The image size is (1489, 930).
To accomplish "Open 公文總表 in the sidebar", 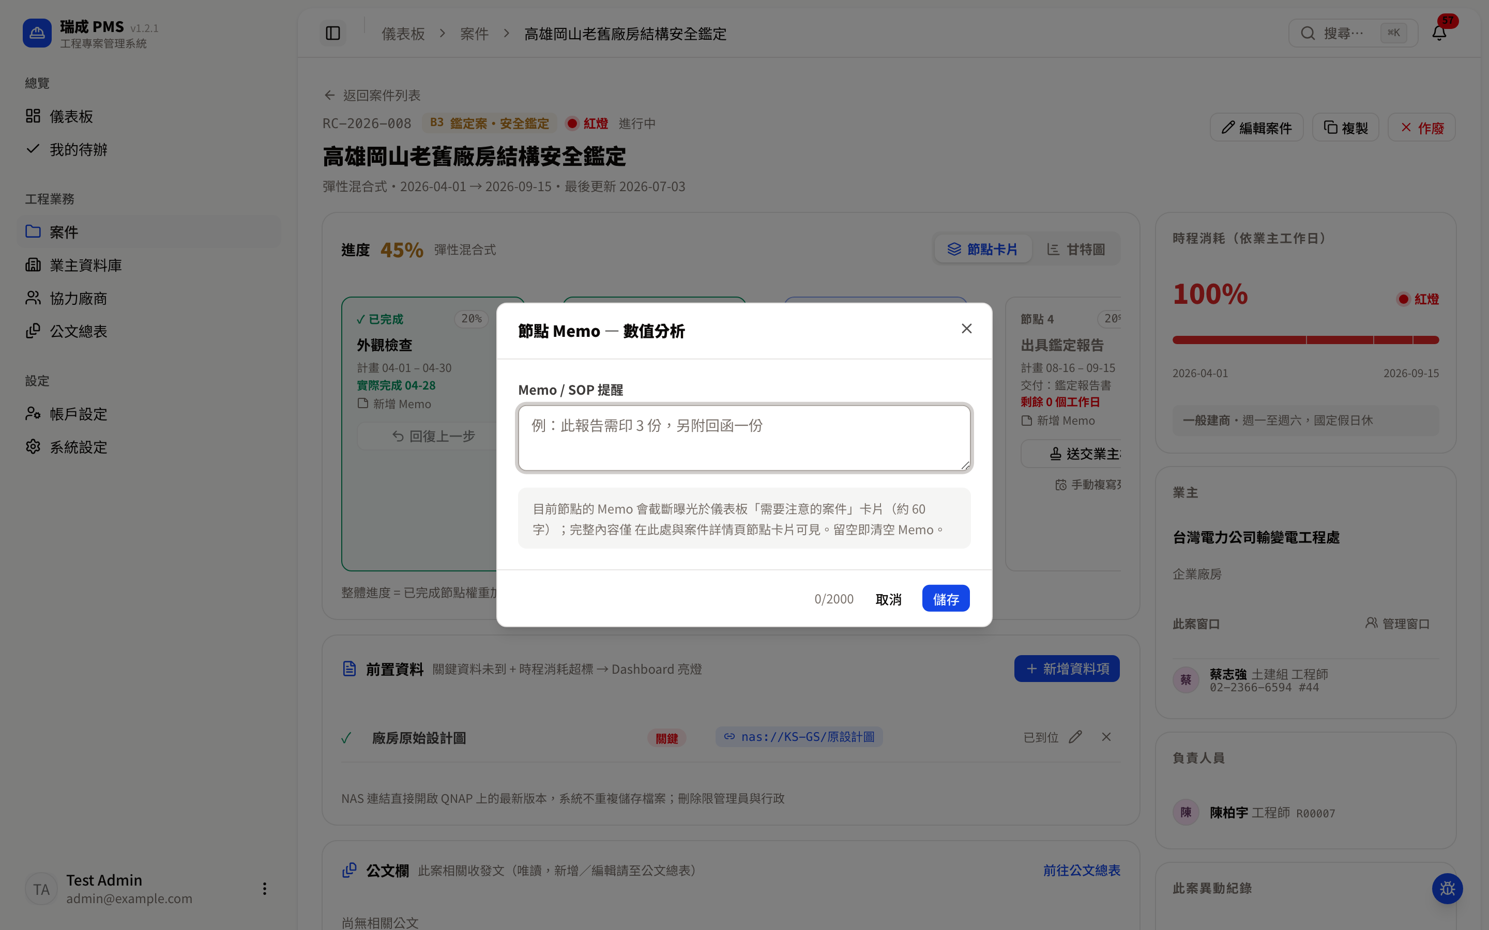I will 149,332.
